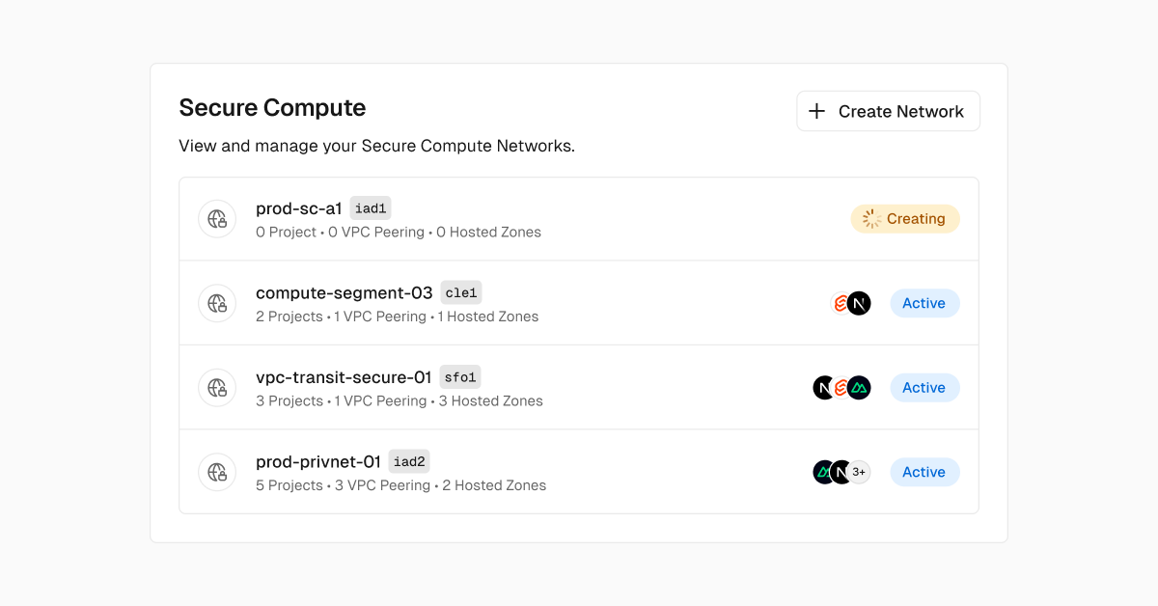This screenshot has width=1158, height=606.
Task: Click the Creating status badge
Action: pos(905,219)
